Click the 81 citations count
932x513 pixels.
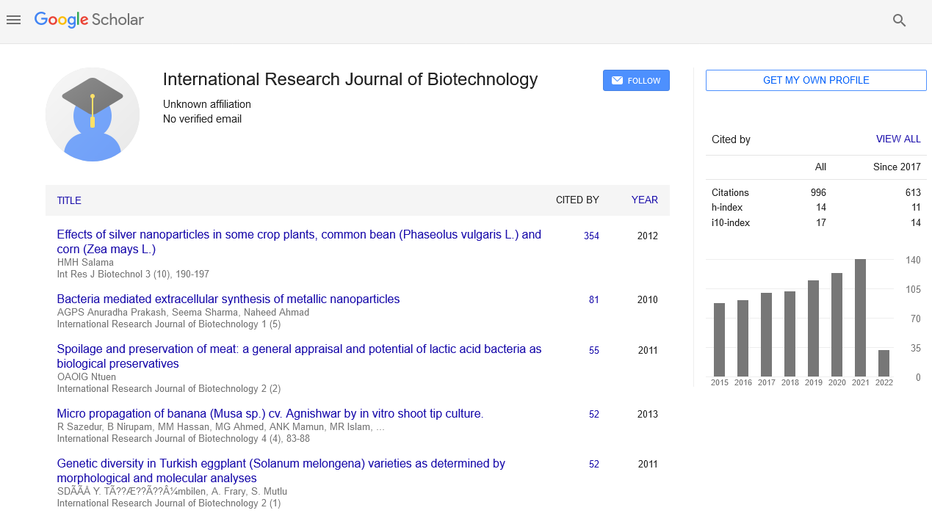click(594, 299)
